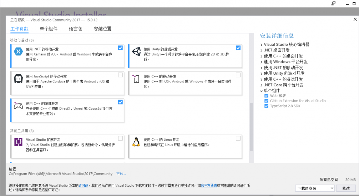Click the 30 MB total space value
This screenshot has height=196, width=359.
click(350, 180)
